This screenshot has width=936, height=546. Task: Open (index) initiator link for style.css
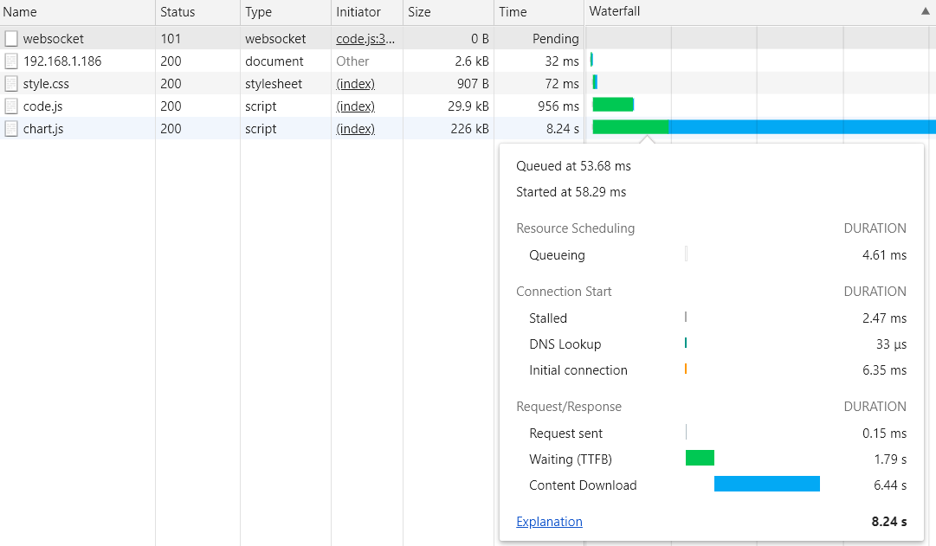tap(355, 84)
